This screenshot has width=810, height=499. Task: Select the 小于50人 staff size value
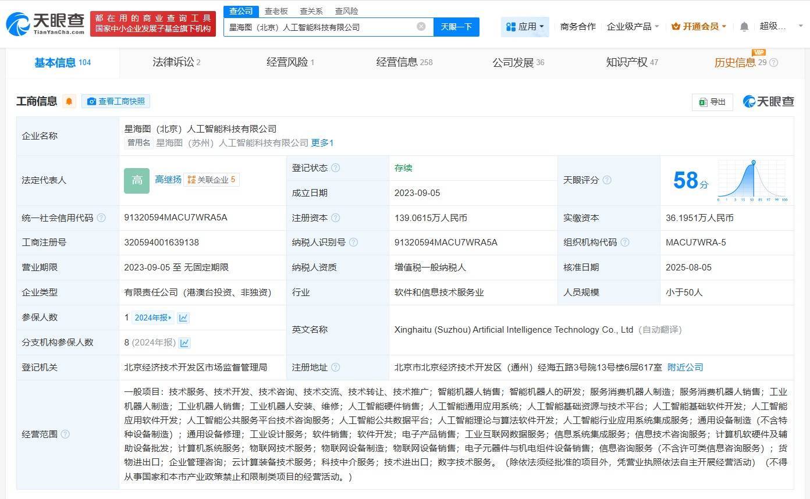tap(684, 293)
